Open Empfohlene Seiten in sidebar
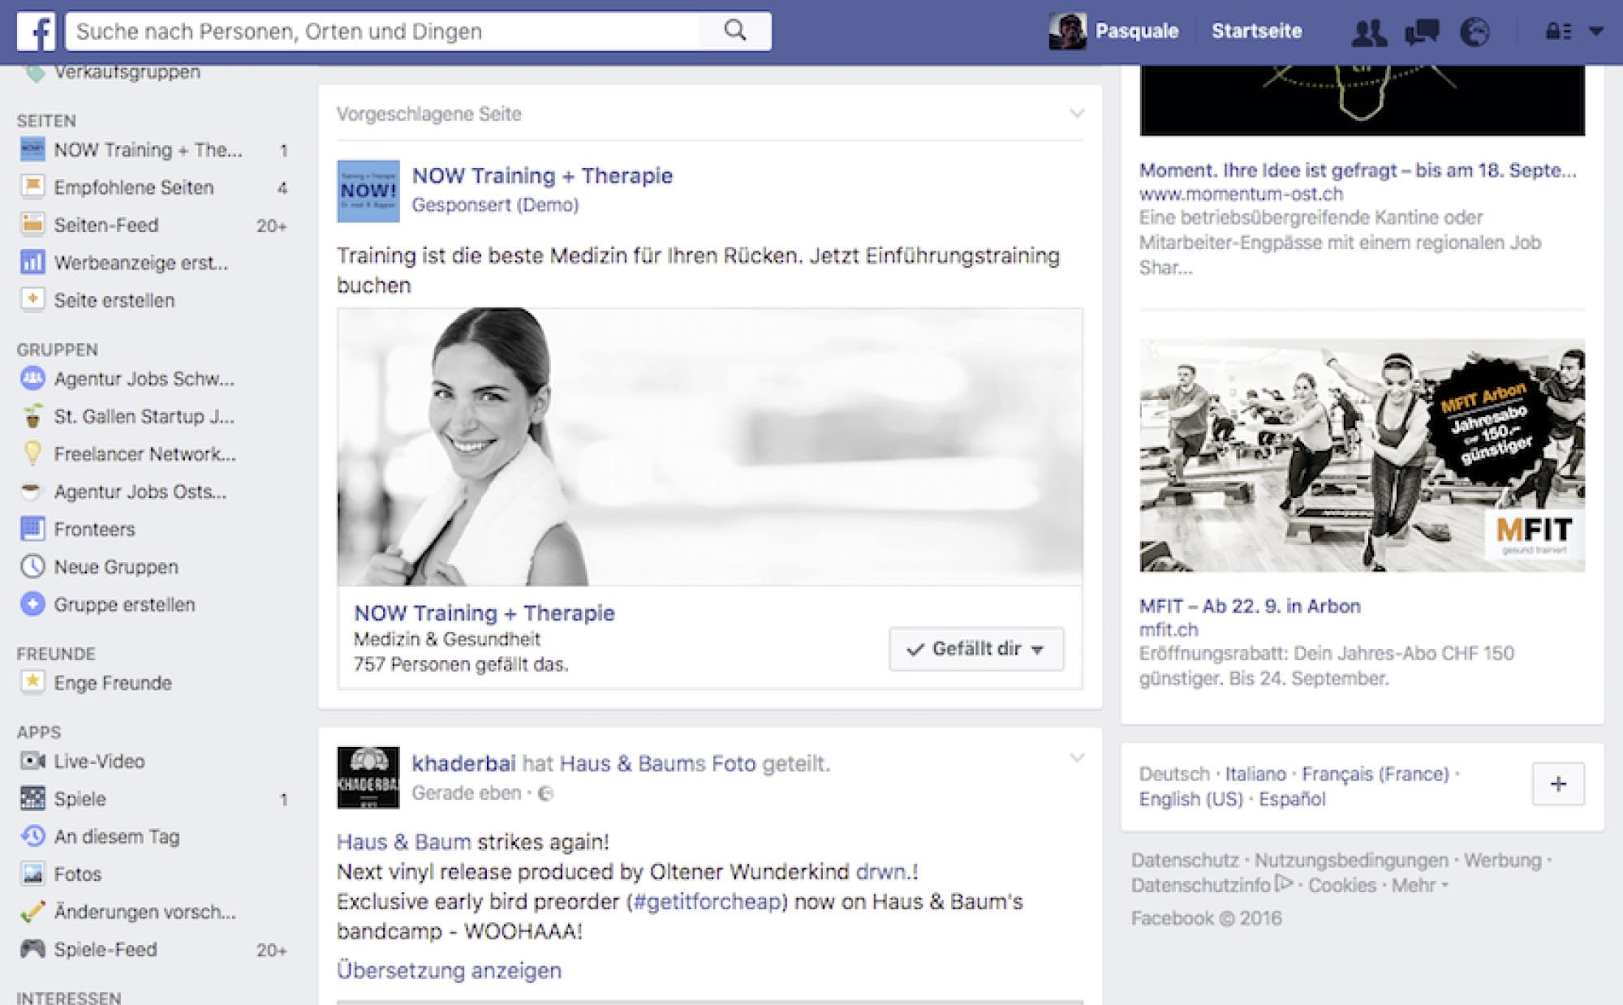The image size is (1623, 1005). point(134,187)
